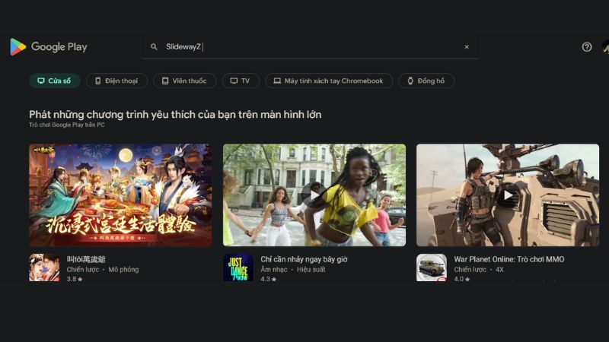Select the Viên thuốc device filter
This screenshot has width=609, height=342.
pos(184,81)
